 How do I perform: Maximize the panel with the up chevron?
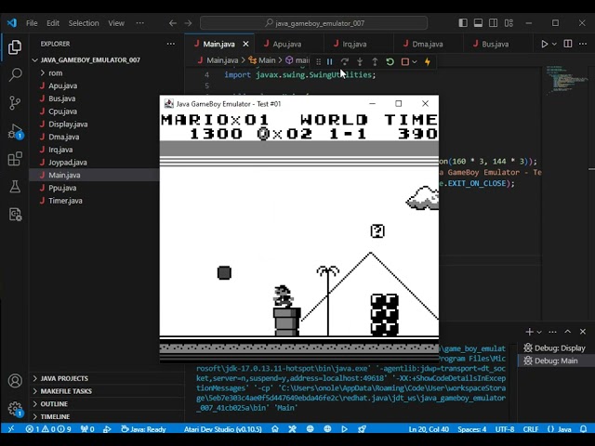coord(568,332)
